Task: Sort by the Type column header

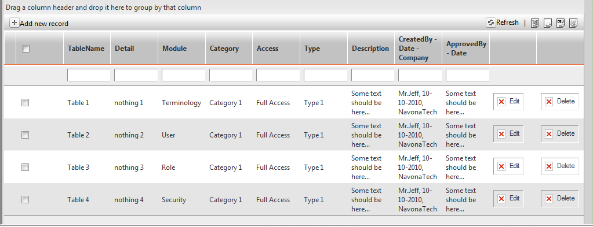Action: (312, 49)
